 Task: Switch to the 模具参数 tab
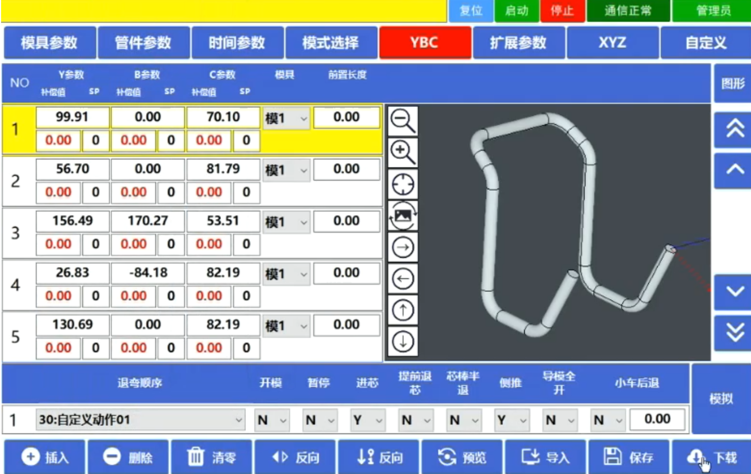49,43
